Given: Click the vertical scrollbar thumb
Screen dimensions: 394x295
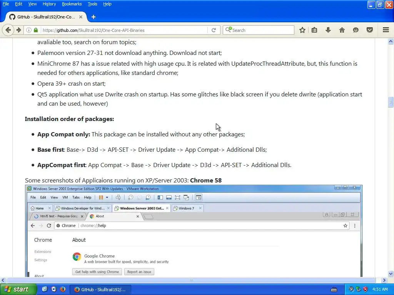Looking at the screenshot, I should [391, 102].
